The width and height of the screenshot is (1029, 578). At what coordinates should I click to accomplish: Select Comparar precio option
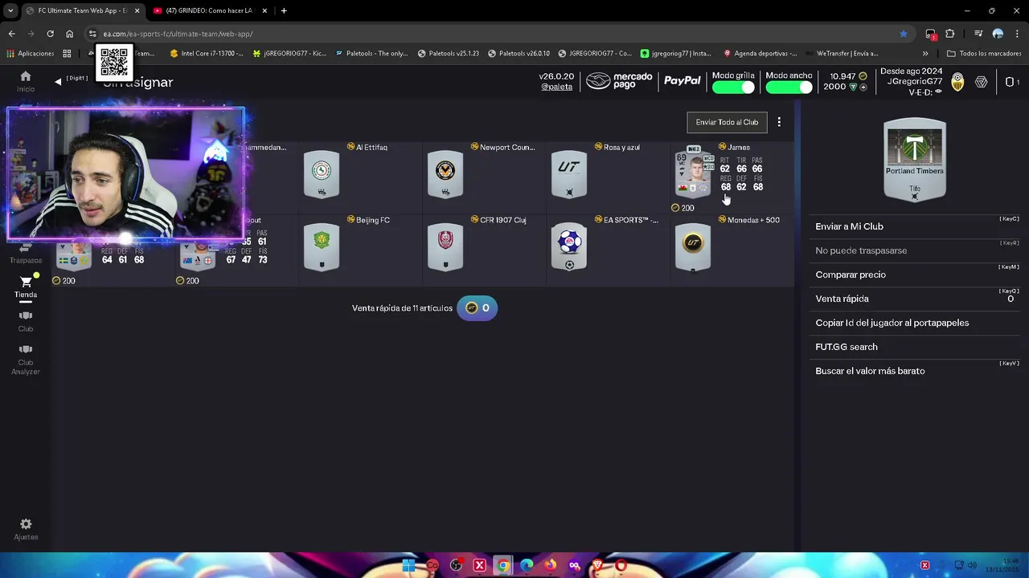[x=915, y=275]
